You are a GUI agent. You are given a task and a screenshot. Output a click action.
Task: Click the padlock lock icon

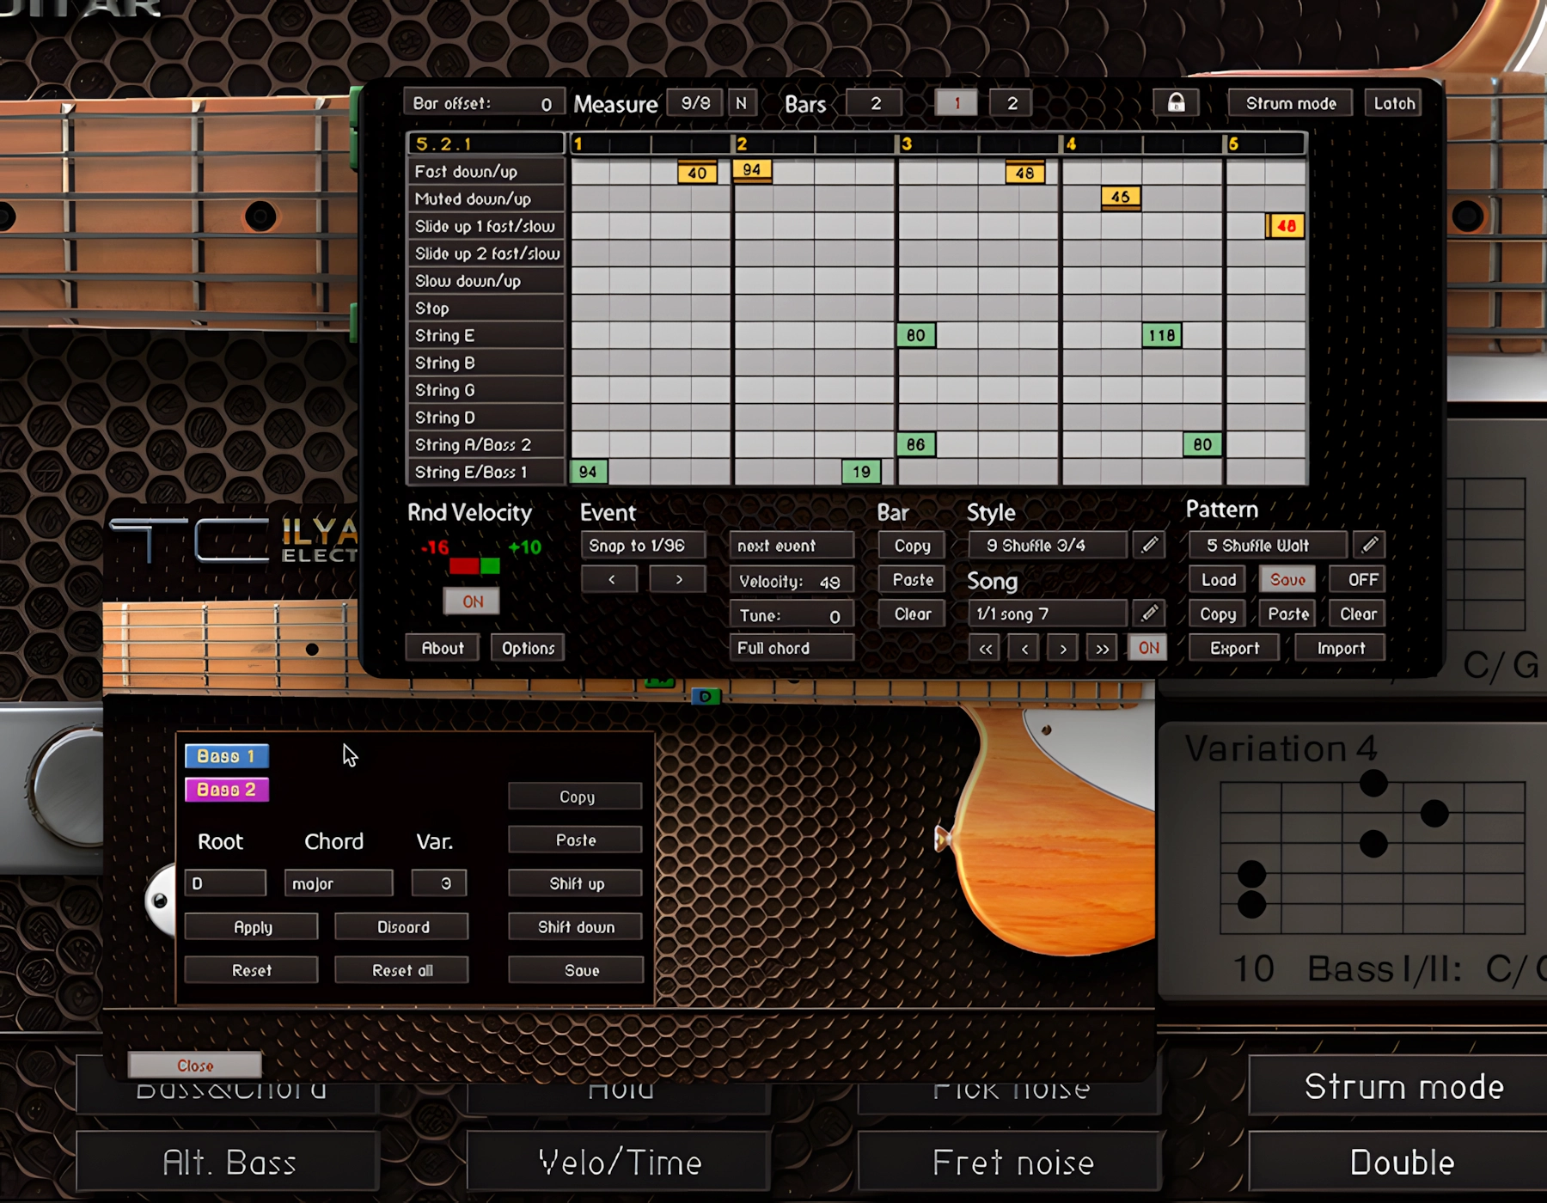coord(1176,103)
